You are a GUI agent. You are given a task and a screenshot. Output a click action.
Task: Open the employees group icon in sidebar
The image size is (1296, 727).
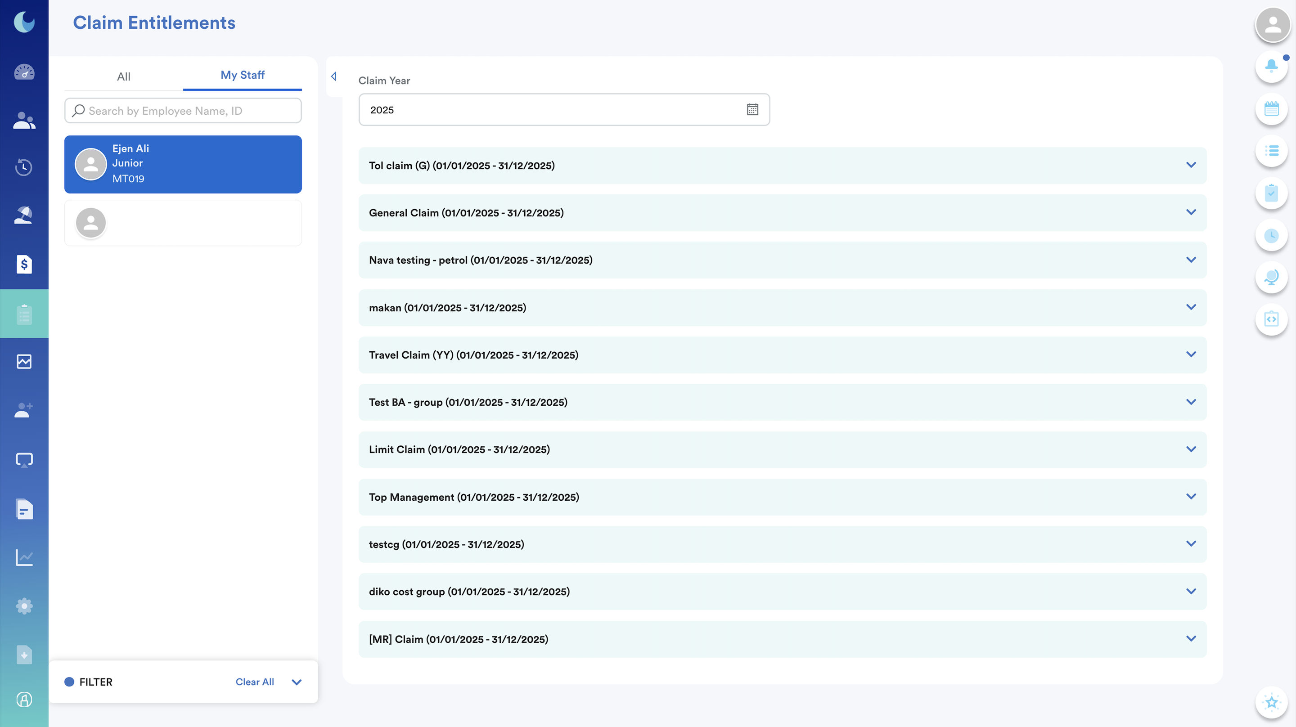(24, 120)
